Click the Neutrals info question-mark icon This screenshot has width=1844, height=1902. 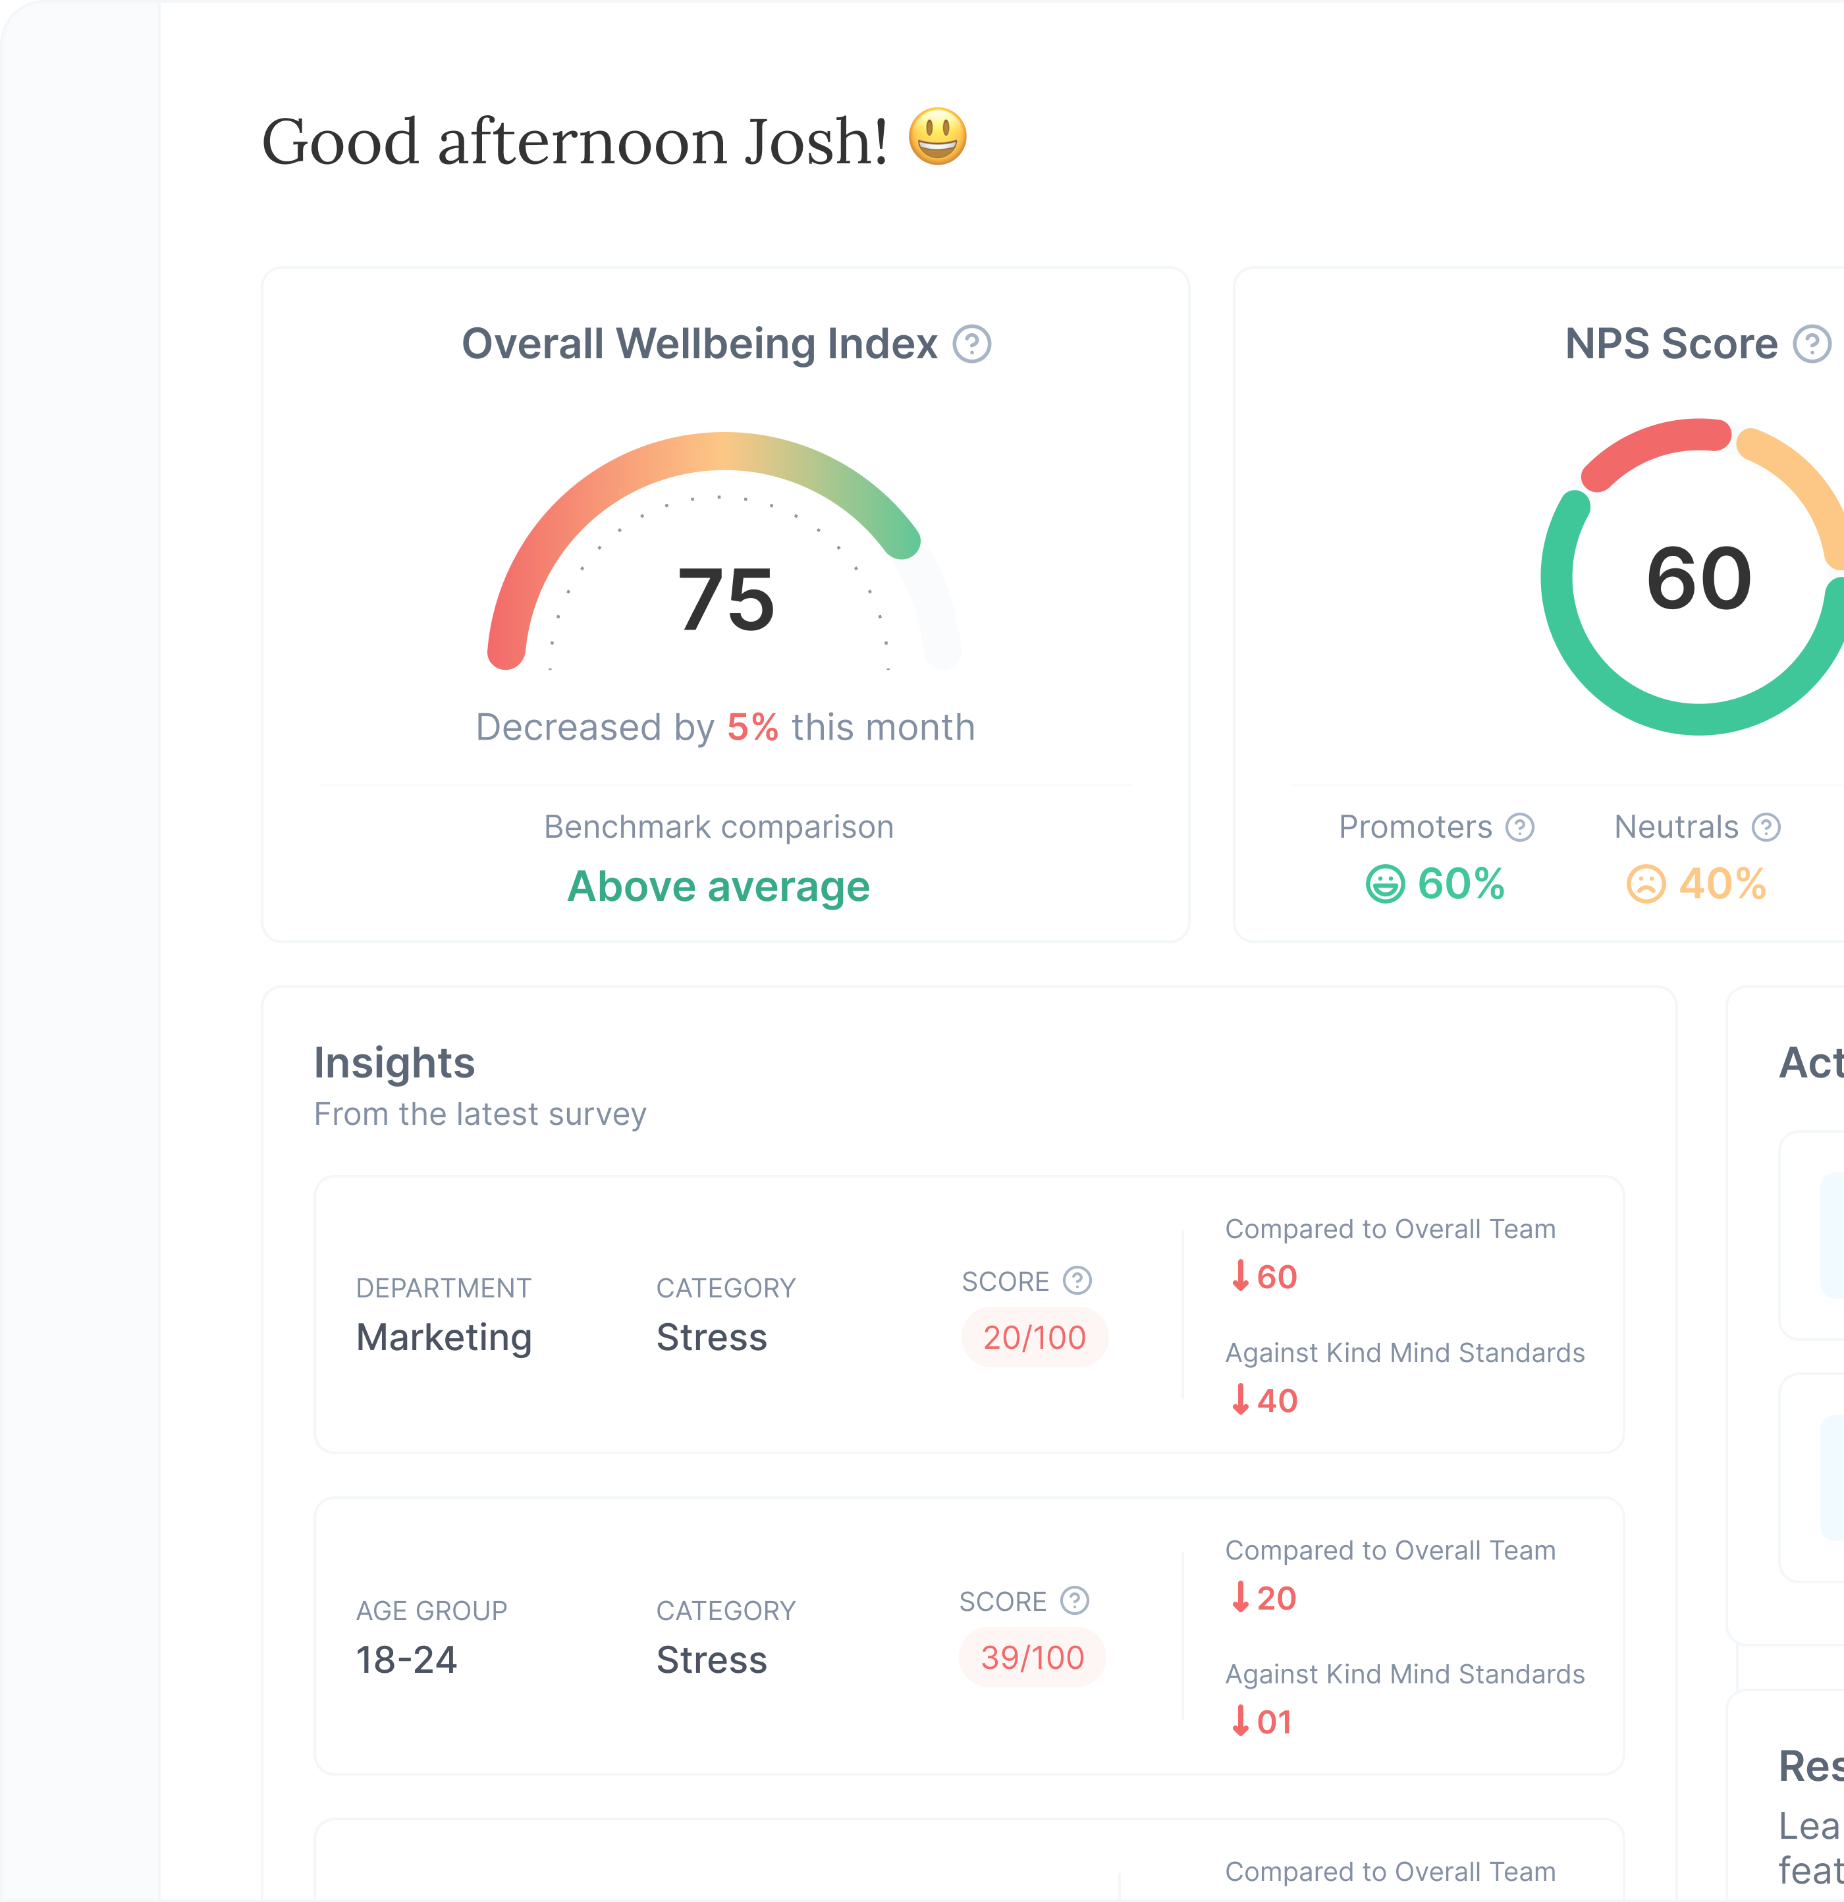pos(1766,828)
